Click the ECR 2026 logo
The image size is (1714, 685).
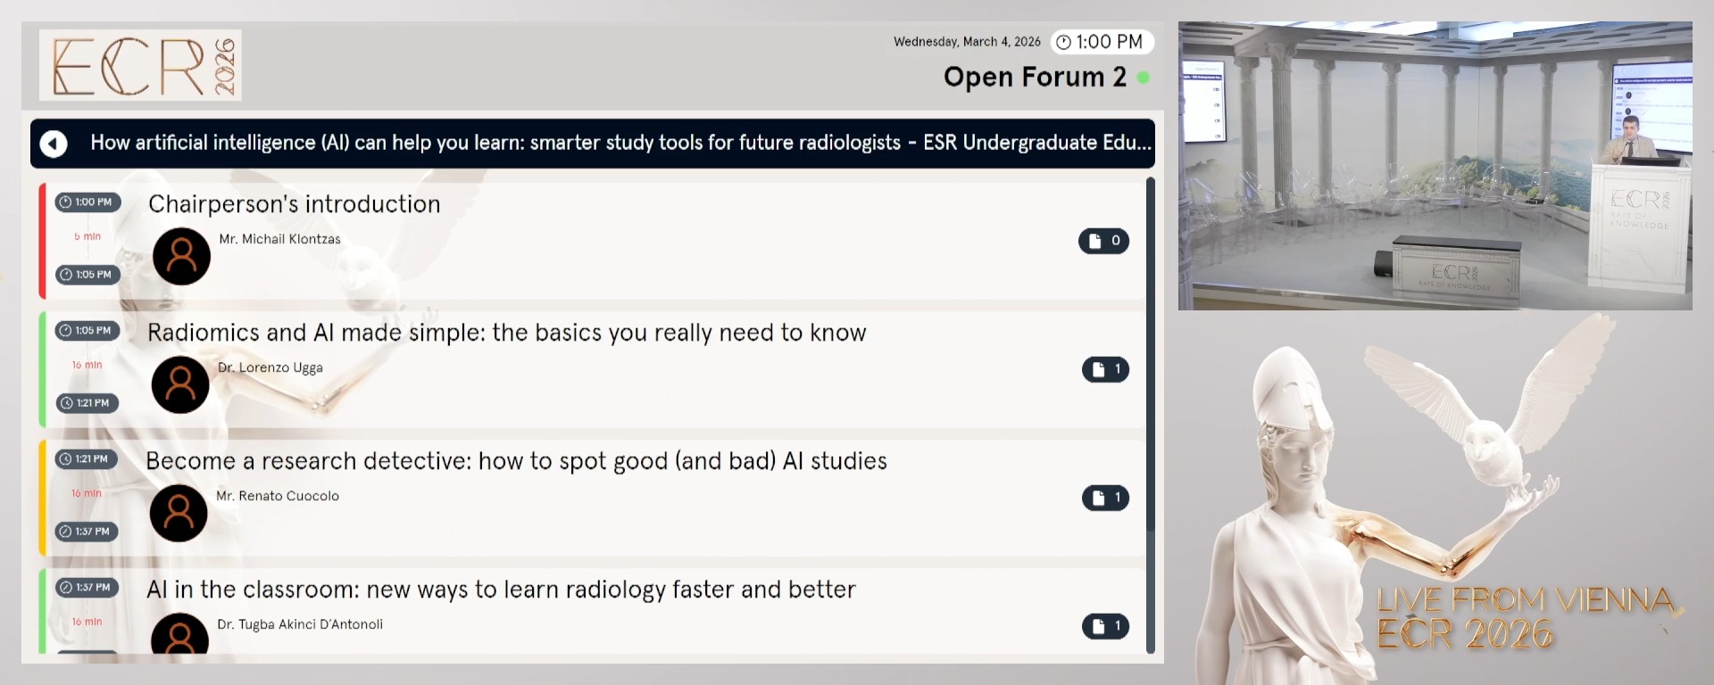click(x=140, y=65)
